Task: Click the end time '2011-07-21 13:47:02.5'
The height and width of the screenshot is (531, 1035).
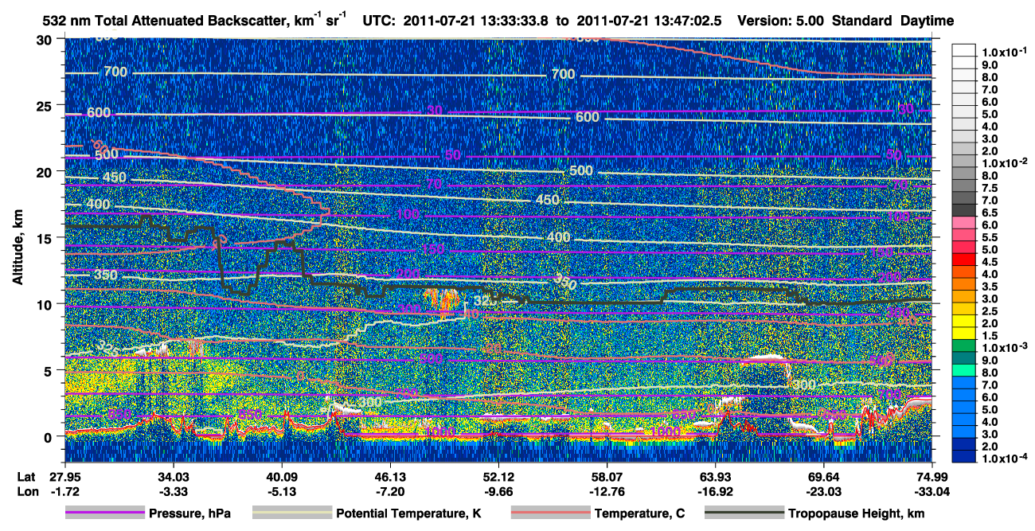Action: tap(648, 21)
